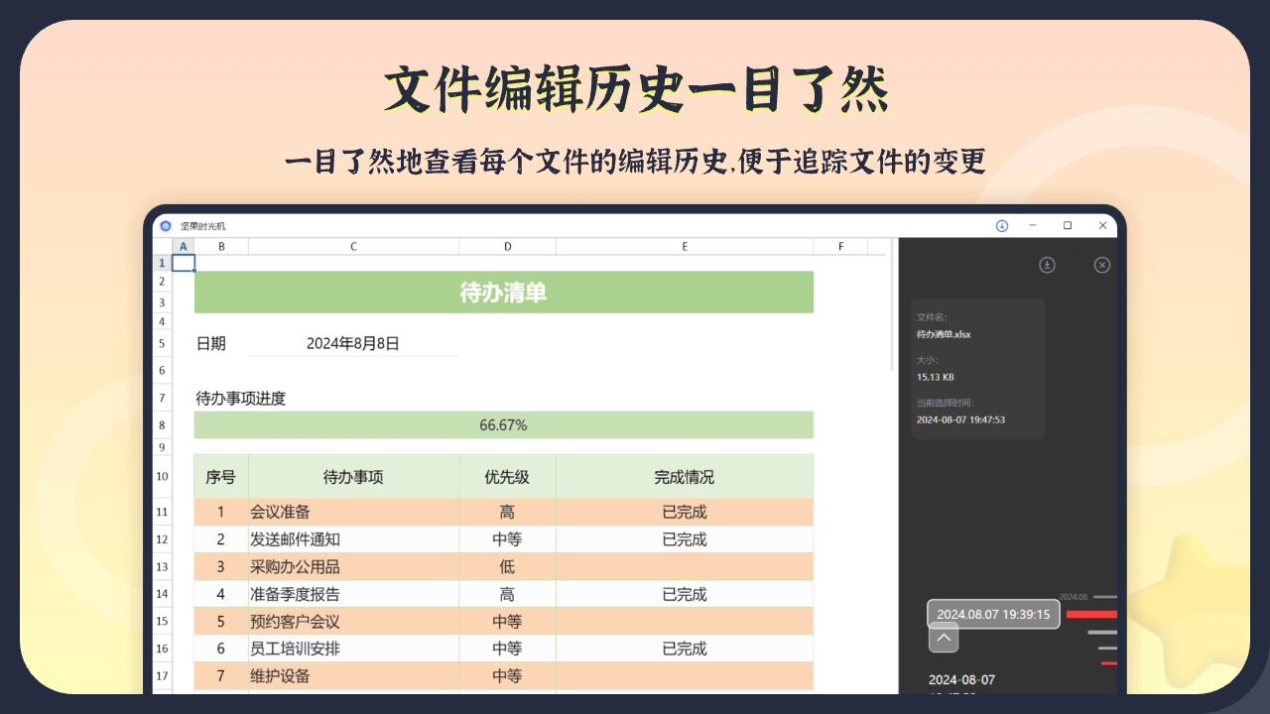
Task: Click the file name 待办清单.xlsx in the info panel
Action: click(942, 334)
